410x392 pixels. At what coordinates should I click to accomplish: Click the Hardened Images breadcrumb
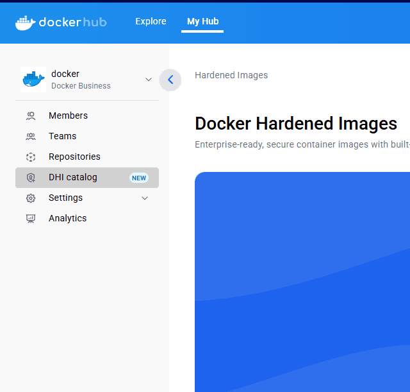tap(231, 76)
